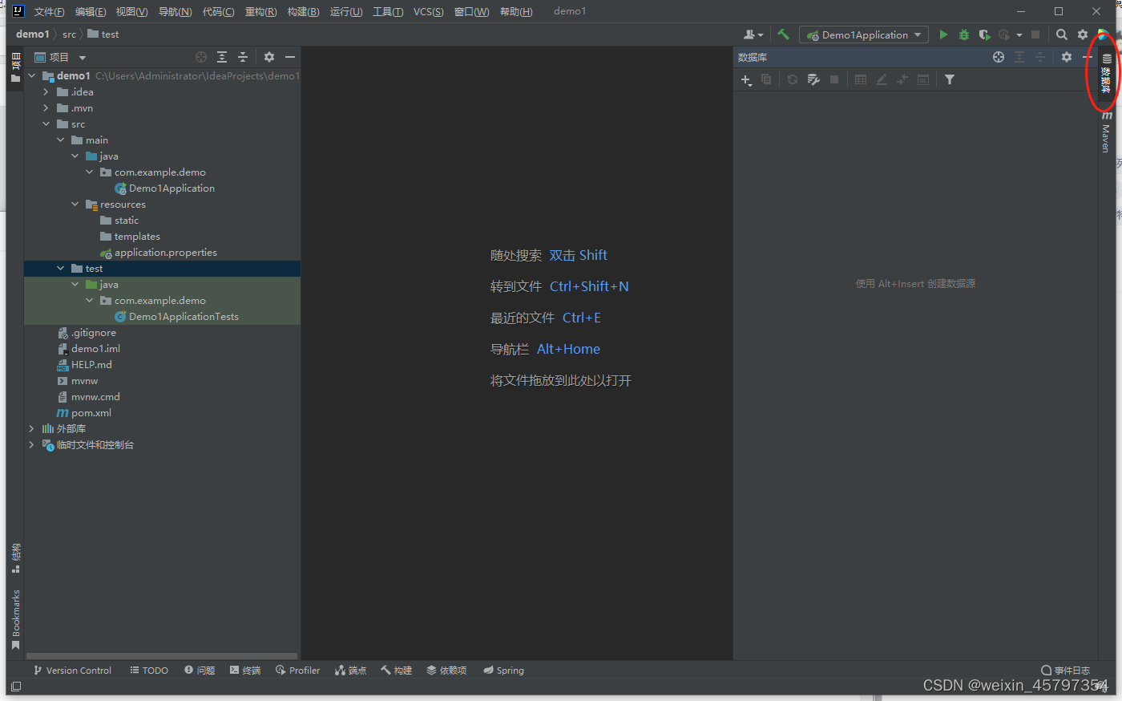Select Demo1ApplicationTests in the project tree
This screenshot has height=701, width=1122.
(179, 316)
